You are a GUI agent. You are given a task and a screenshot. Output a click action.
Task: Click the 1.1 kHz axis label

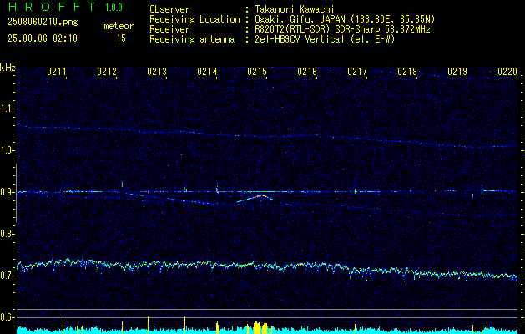tap(7, 109)
